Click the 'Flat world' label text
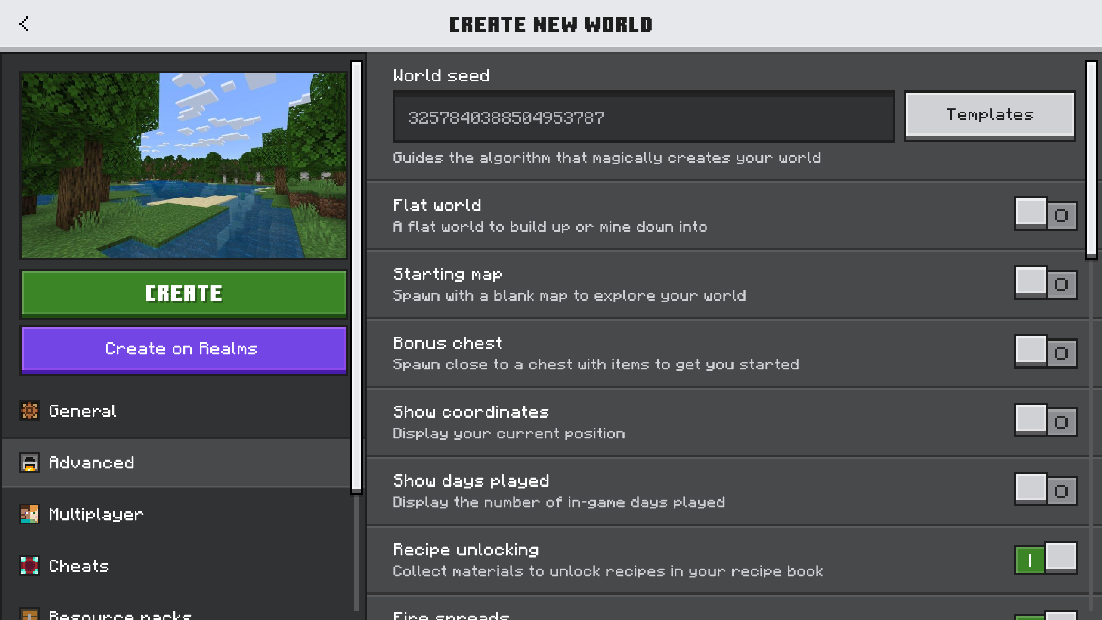Image resolution: width=1102 pixels, height=620 pixels. click(437, 205)
